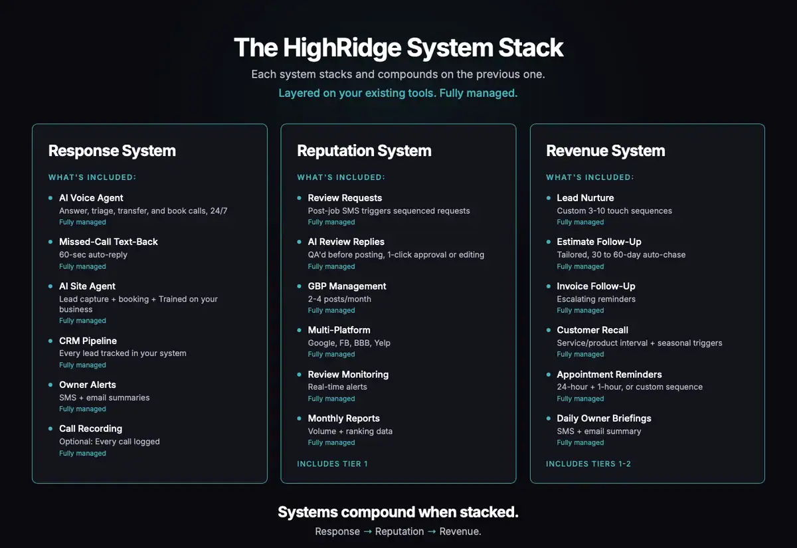
Task: Click "Volume + ranking data" description
Action: pos(350,431)
